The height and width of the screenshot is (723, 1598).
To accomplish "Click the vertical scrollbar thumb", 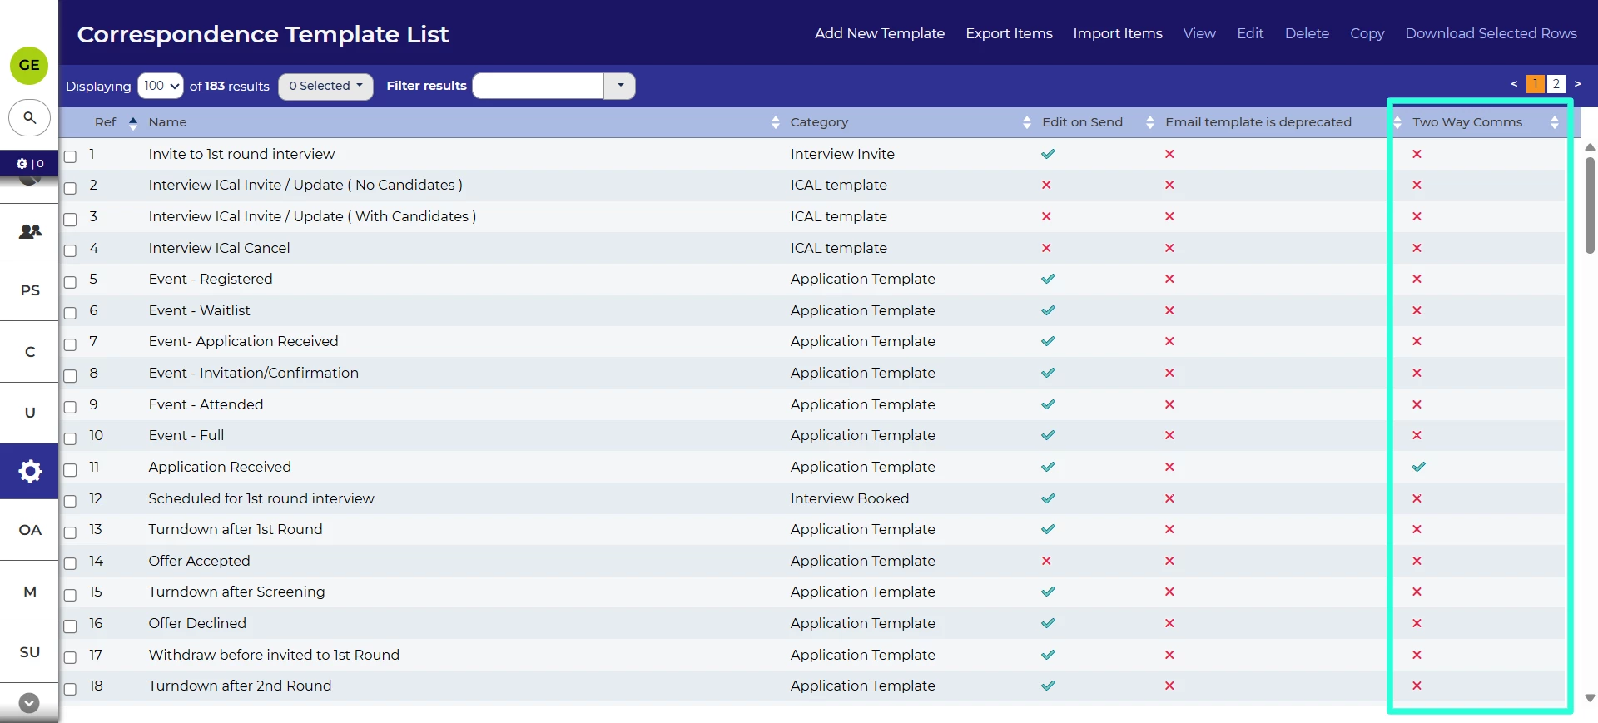I will 1590,206.
